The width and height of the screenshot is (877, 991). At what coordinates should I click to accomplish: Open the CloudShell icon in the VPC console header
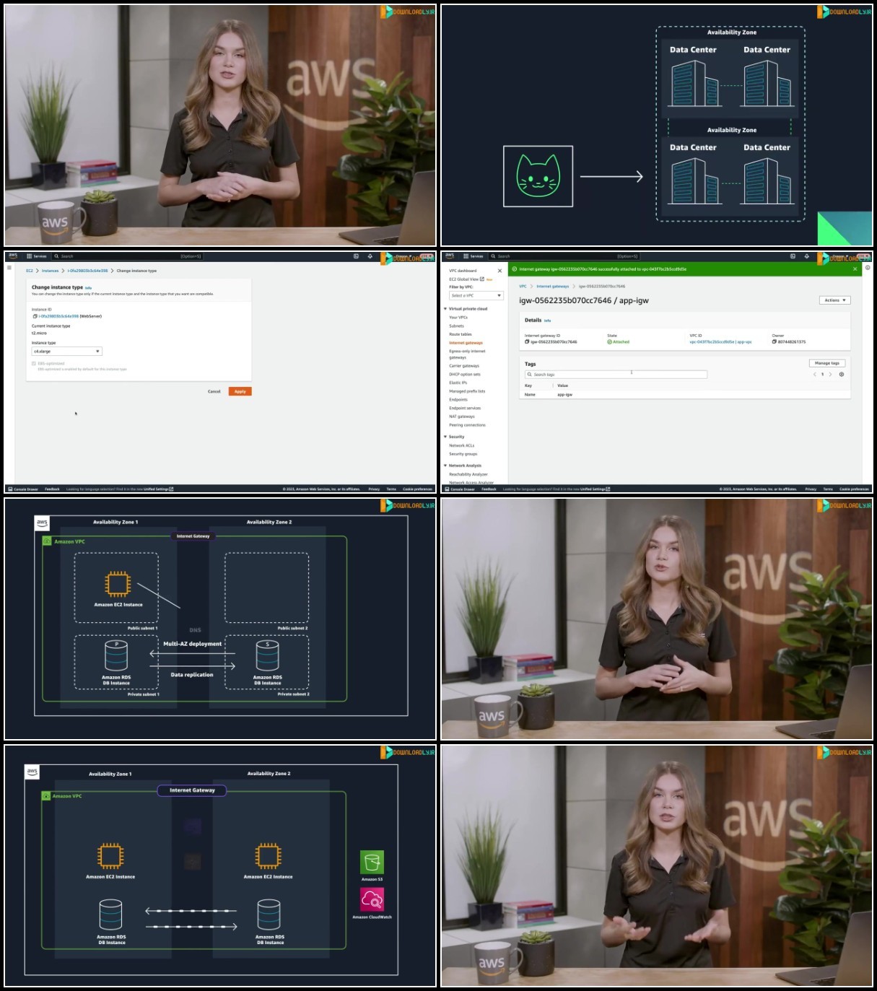point(793,256)
